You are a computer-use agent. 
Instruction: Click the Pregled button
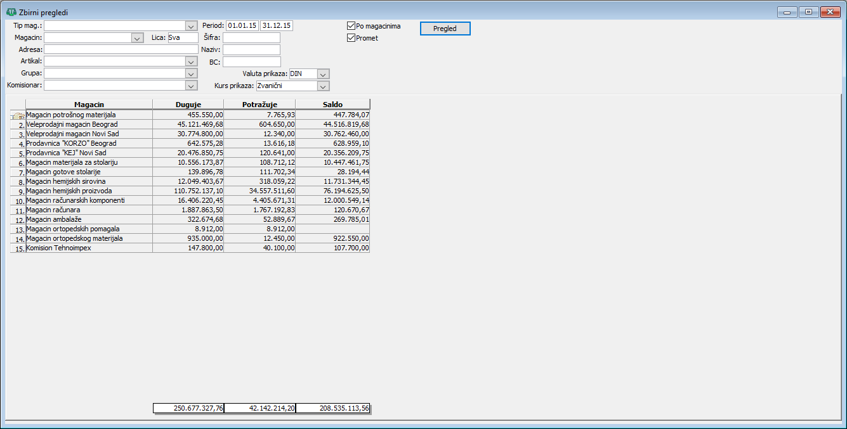point(445,29)
